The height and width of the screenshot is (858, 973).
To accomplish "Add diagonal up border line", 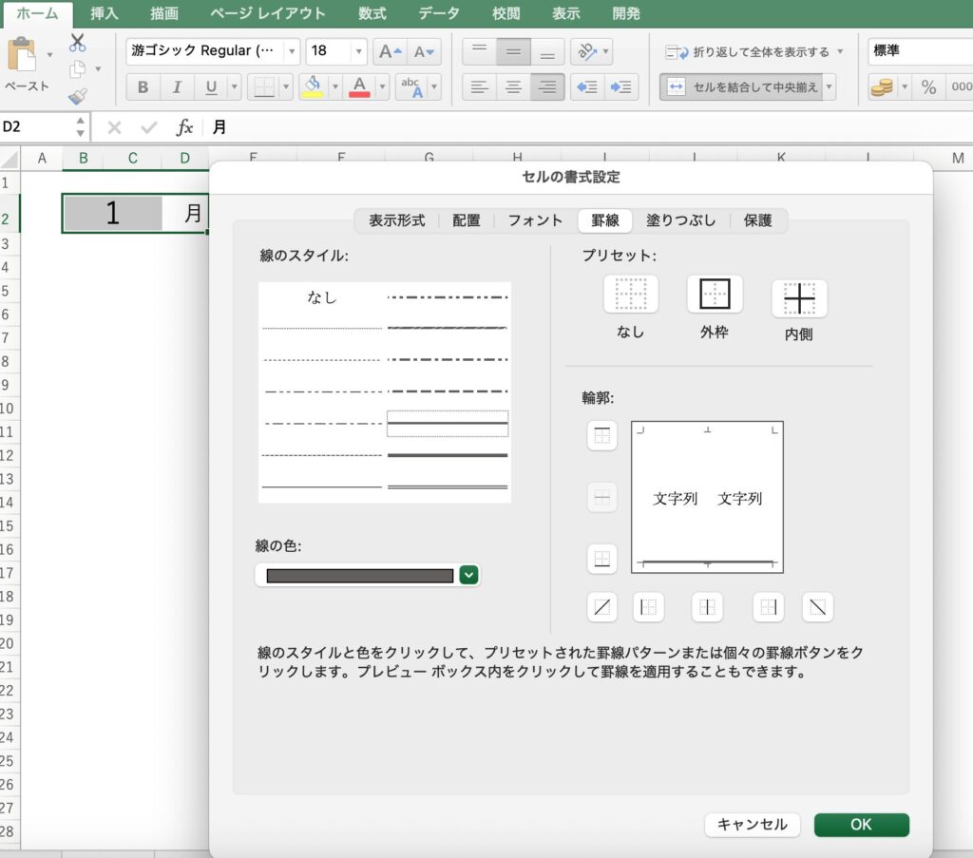I will (601, 607).
